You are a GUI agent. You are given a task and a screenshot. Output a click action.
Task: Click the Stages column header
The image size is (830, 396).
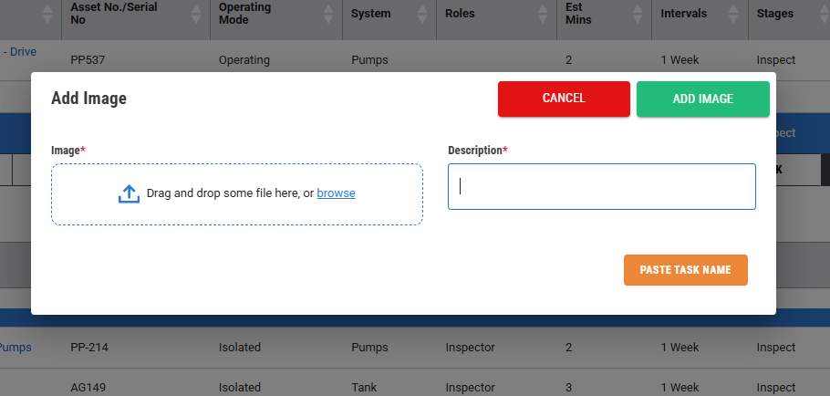[x=774, y=14]
